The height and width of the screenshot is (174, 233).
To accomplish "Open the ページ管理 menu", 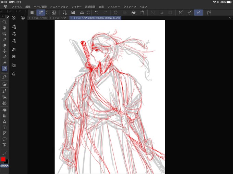I will [40, 7].
